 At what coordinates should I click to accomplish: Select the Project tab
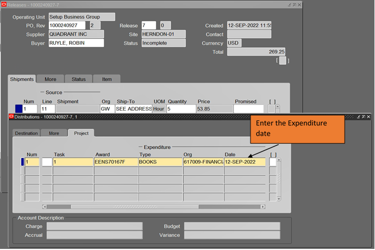pyautogui.click(x=81, y=133)
